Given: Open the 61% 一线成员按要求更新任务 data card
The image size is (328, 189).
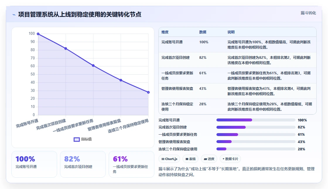Looking at the screenshot, I should click(131, 164).
